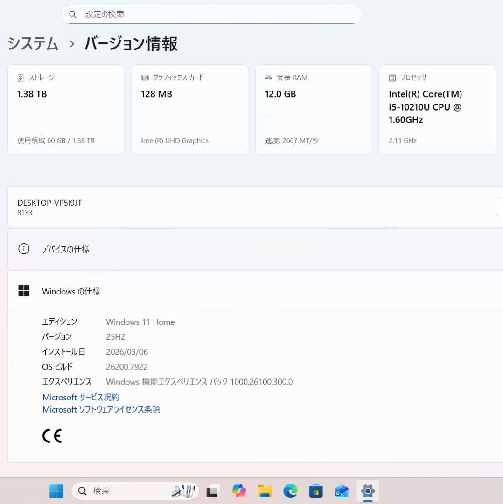Click the Windows logo beside Windows の仕様
The image size is (503, 504).
[24, 291]
